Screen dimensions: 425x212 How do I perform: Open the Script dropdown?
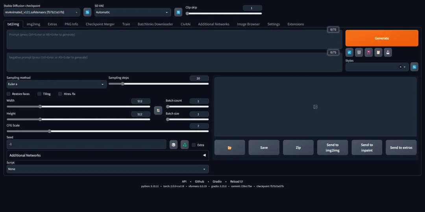107,169
